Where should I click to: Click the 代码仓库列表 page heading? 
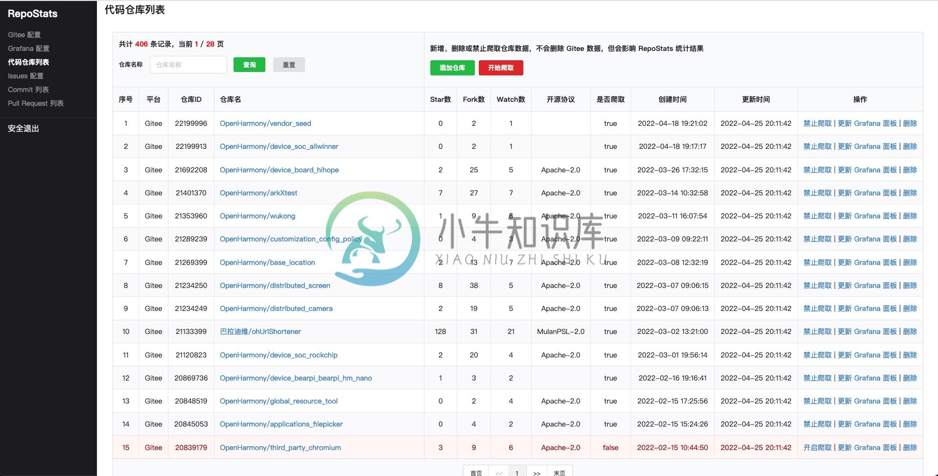coord(135,10)
